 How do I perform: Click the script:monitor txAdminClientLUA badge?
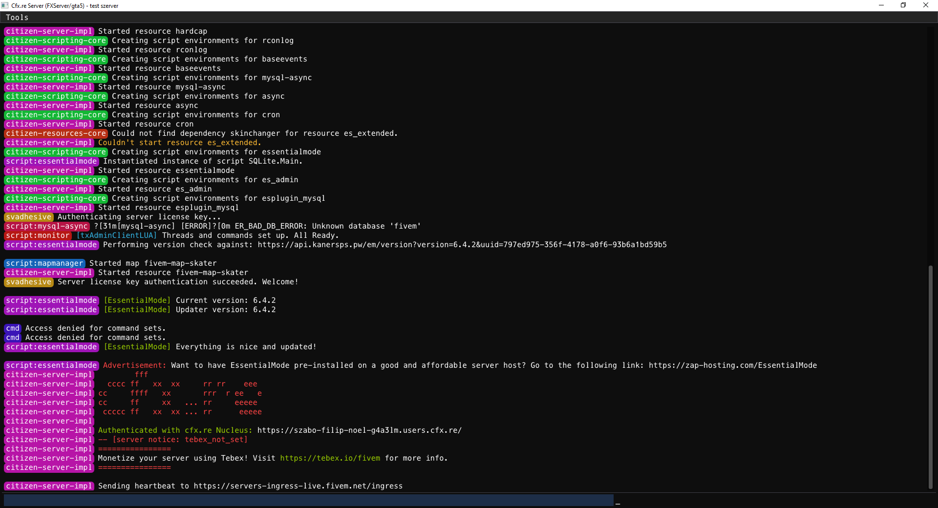tap(117, 235)
